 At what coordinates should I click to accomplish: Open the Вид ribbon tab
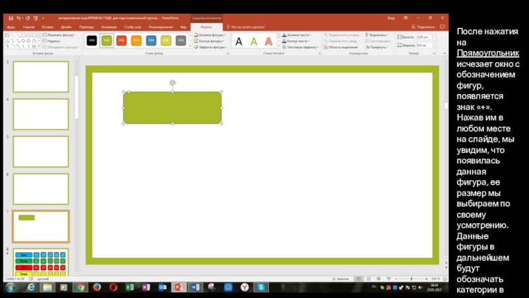pyautogui.click(x=183, y=27)
